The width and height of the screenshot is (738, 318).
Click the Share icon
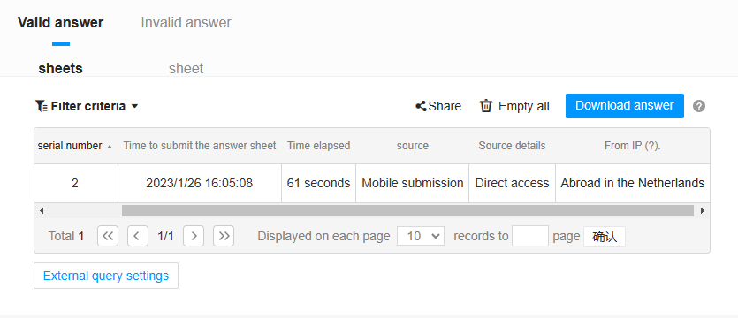click(421, 106)
